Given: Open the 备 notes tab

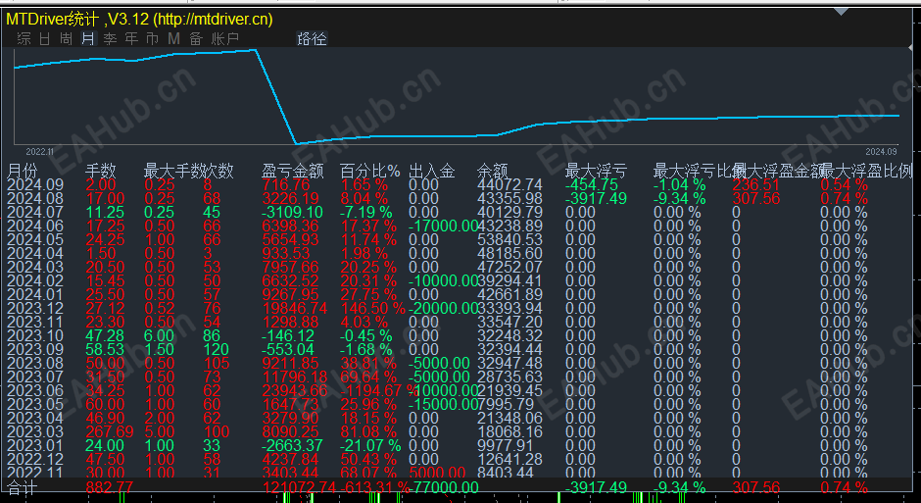Looking at the screenshot, I should (x=196, y=39).
